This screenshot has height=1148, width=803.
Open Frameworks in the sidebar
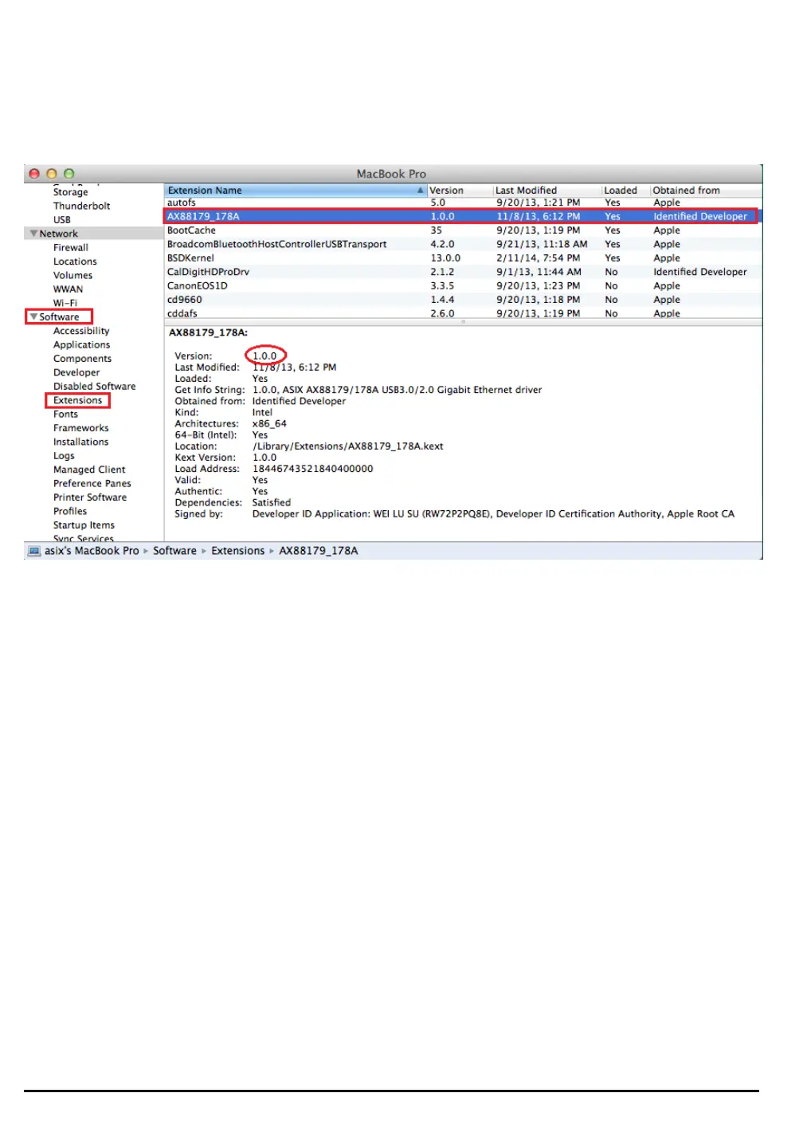80,428
